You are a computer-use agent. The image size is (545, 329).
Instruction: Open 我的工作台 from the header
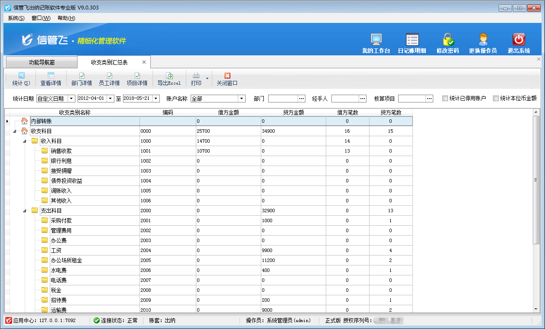click(376, 40)
